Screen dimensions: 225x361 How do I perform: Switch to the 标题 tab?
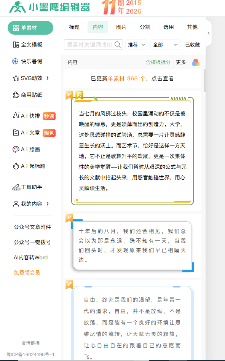pyautogui.click(x=74, y=27)
